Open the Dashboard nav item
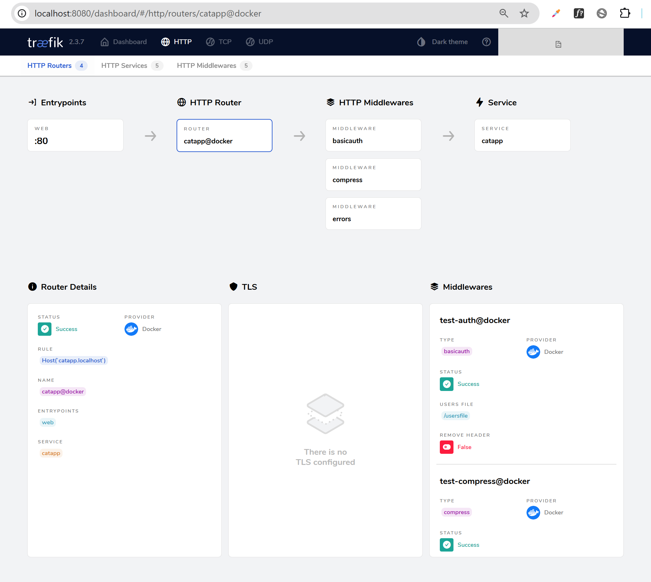This screenshot has height=582, width=651. (x=124, y=42)
